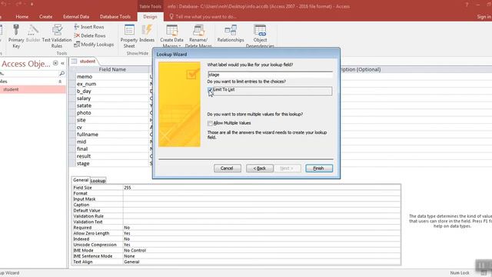This screenshot has width=492, height=277.
Task: Select the student table tab
Action: click(x=87, y=62)
